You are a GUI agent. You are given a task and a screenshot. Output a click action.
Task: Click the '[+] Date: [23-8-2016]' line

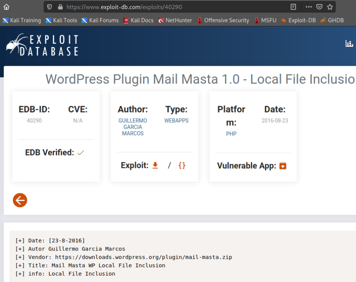click(x=50, y=241)
